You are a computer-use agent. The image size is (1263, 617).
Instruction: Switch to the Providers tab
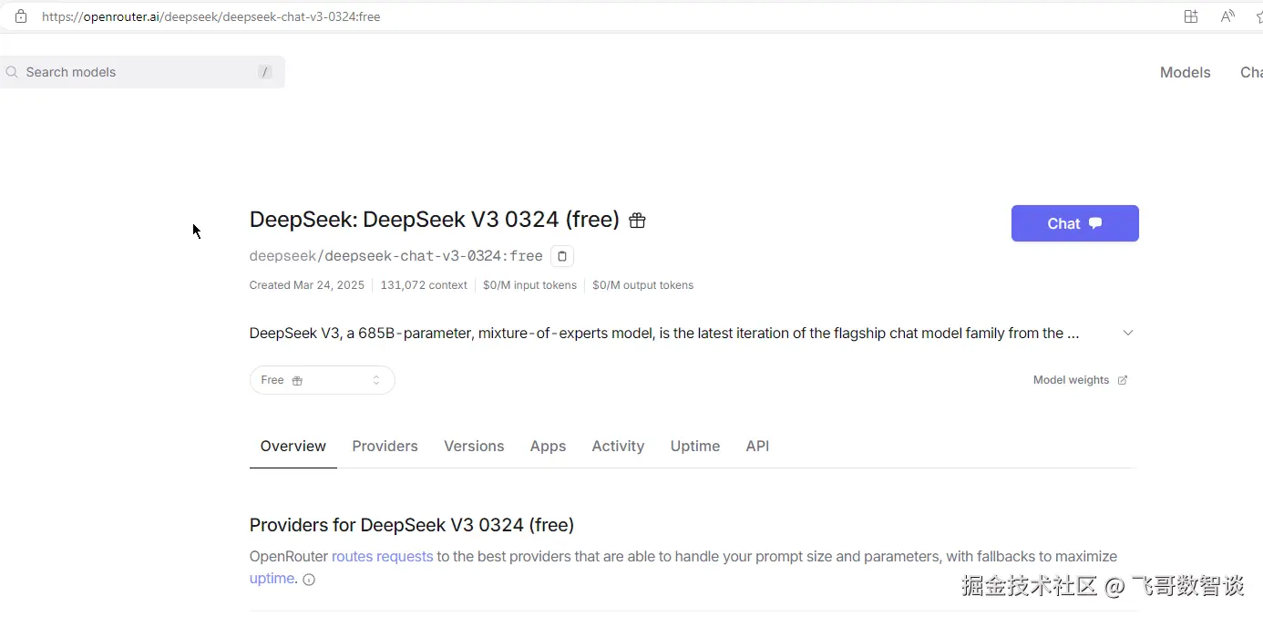point(385,446)
